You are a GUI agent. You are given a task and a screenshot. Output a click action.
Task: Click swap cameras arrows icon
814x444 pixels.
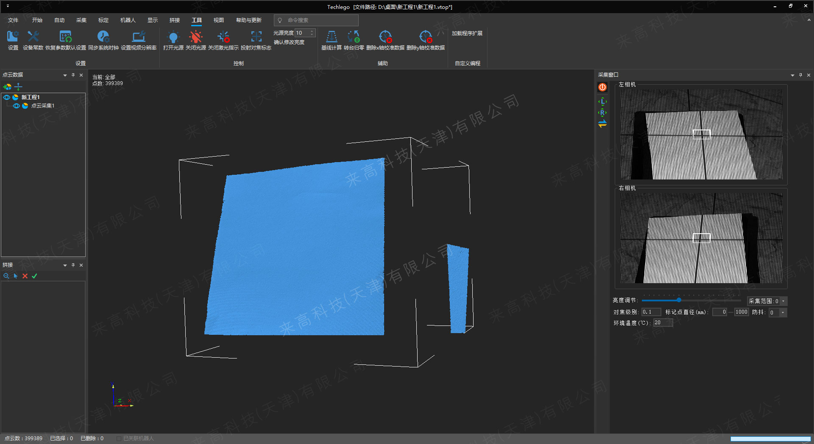(602, 124)
